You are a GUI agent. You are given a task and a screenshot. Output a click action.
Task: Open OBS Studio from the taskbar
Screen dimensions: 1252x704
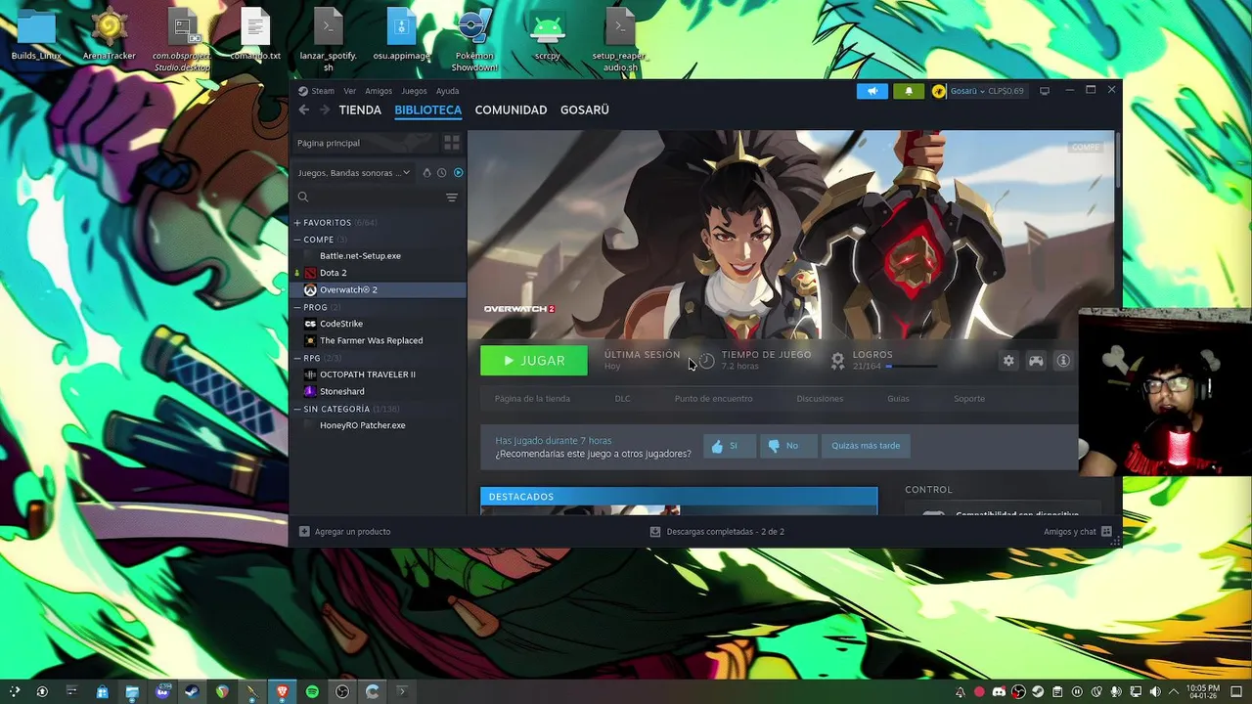click(x=342, y=691)
